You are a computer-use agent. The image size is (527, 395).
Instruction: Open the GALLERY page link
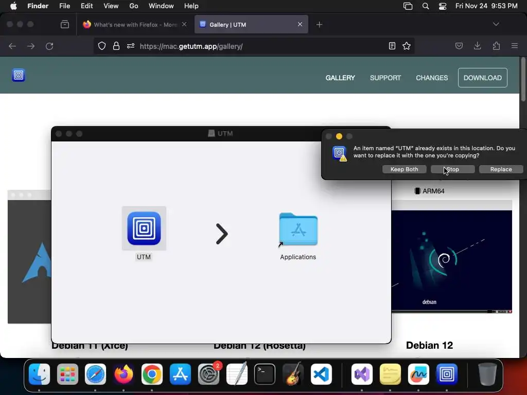click(340, 78)
